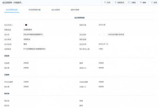Click the 会议负责人 label
The height and width of the screenshot is (108, 159).
[8, 25]
